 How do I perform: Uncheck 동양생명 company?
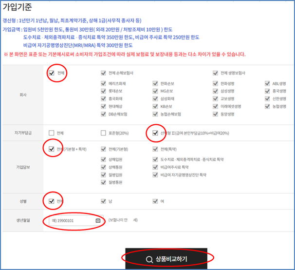[215, 114]
